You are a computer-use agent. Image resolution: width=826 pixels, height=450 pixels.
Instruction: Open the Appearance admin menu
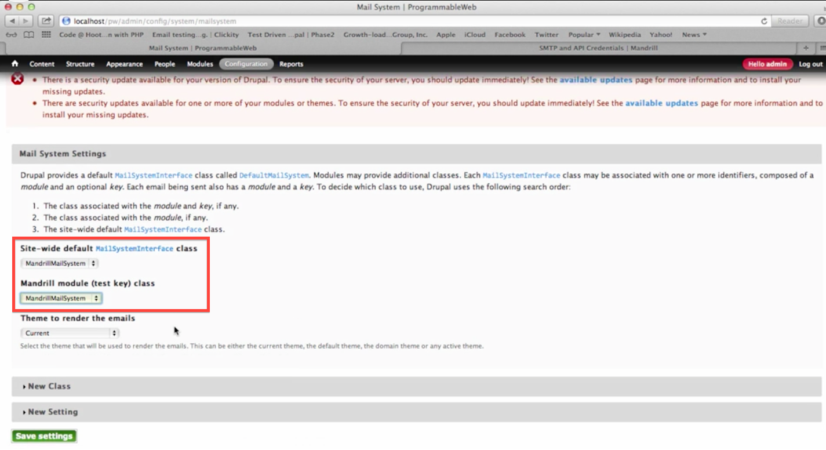point(124,64)
